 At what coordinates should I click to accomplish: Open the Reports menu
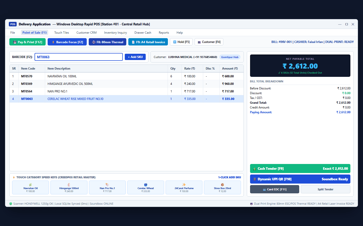tap(164, 33)
